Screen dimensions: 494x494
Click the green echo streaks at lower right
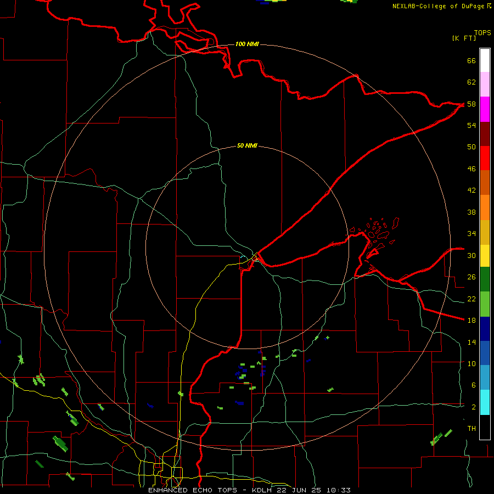click(x=441, y=437)
